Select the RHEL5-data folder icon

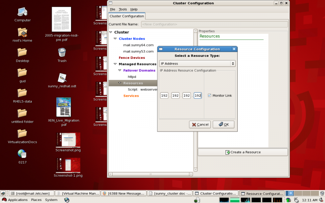22,93
